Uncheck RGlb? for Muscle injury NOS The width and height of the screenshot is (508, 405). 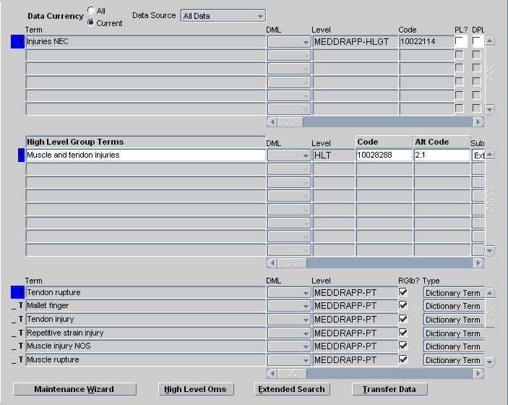[x=403, y=346]
